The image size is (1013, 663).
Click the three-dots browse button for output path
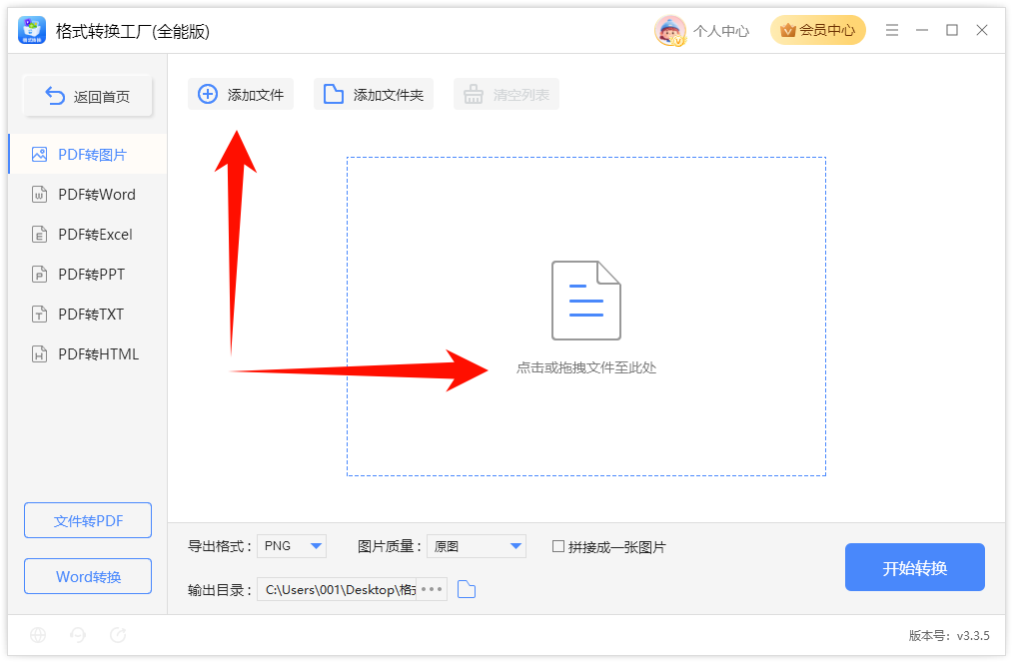[x=432, y=589]
